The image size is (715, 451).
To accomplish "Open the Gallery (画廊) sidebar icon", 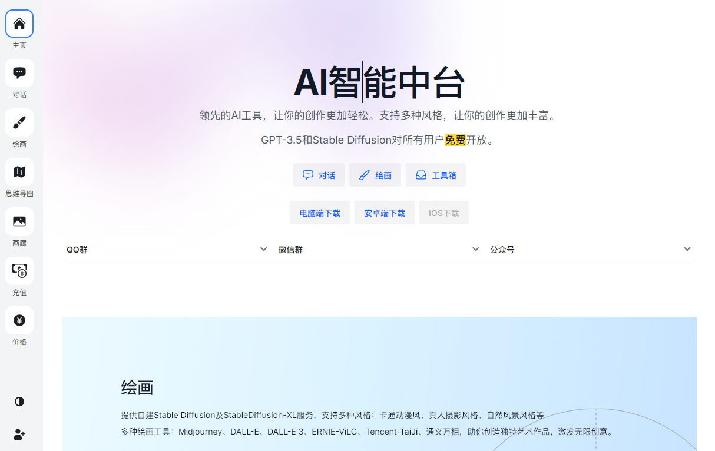I will [19, 221].
